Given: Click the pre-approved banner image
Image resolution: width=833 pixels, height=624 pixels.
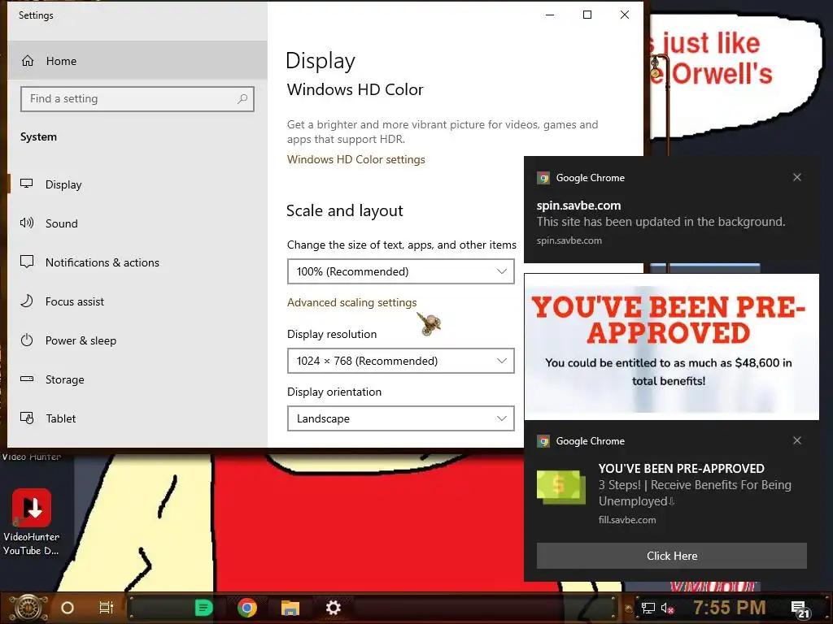Looking at the screenshot, I should point(671,347).
